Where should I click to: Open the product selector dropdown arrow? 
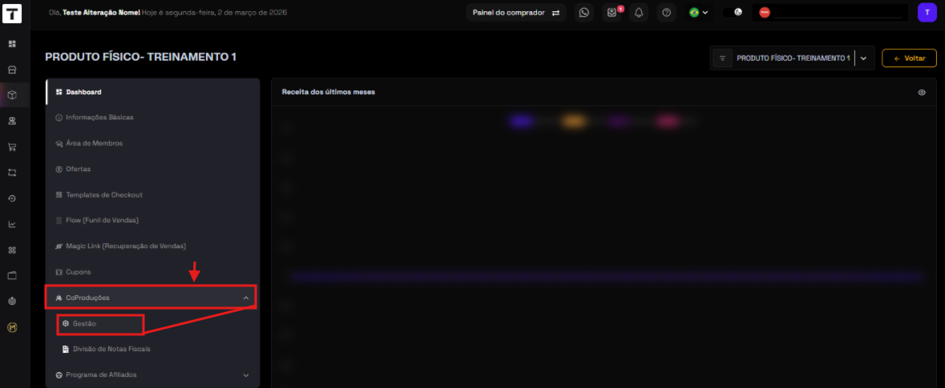(x=863, y=58)
